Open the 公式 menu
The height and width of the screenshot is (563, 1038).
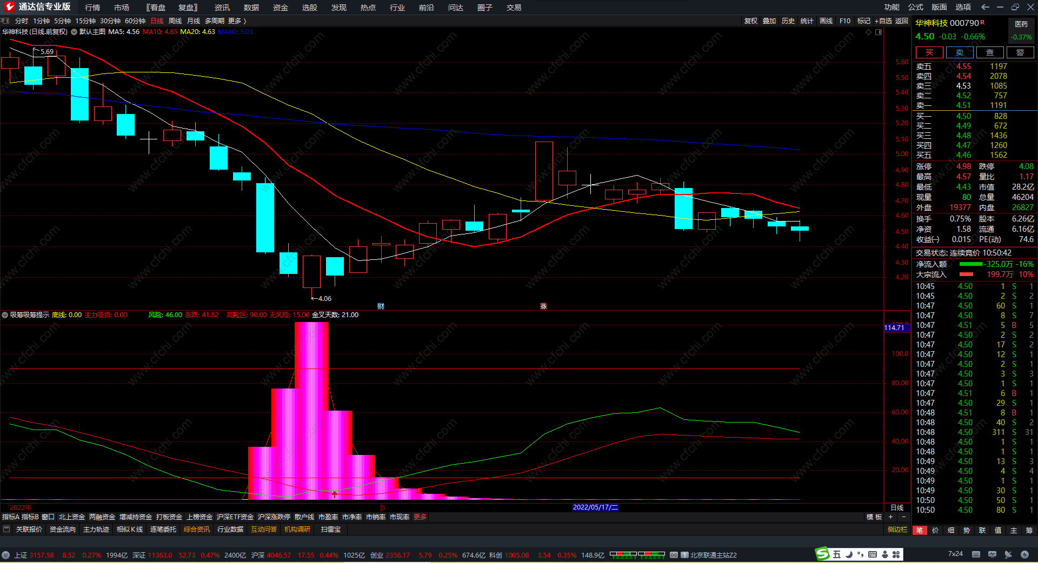pos(916,7)
